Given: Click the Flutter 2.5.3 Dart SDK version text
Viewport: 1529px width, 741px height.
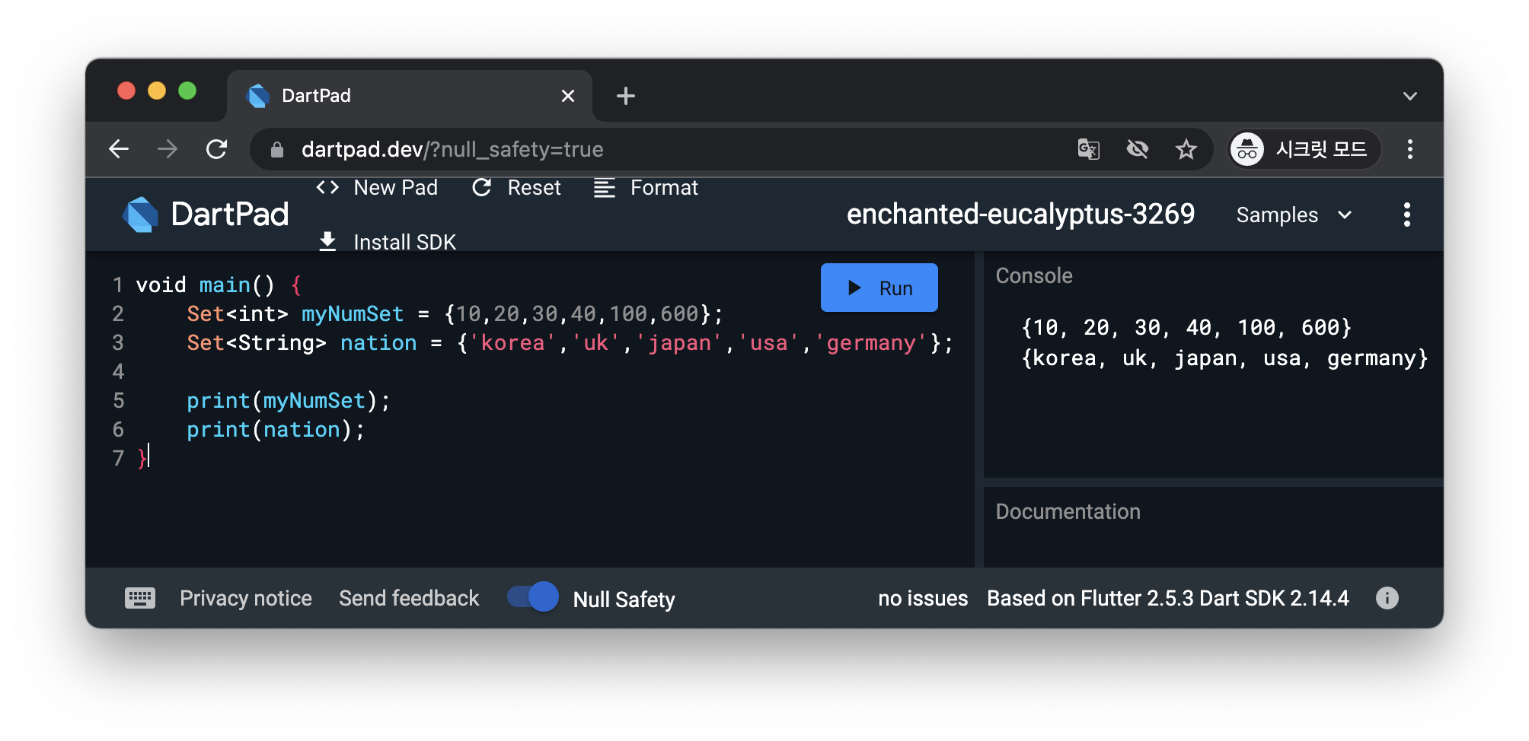Looking at the screenshot, I should click(1168, 599).
